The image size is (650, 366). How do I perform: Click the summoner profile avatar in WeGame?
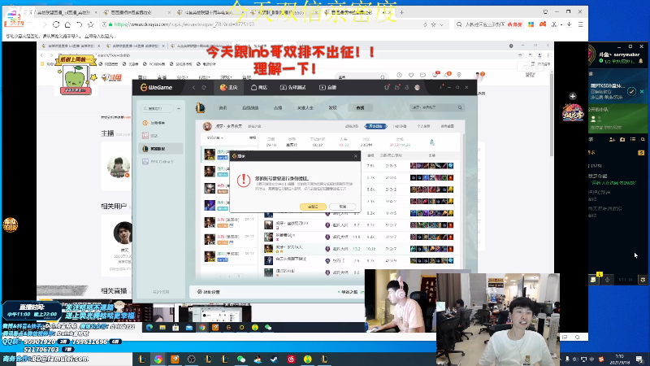(207, 126)
